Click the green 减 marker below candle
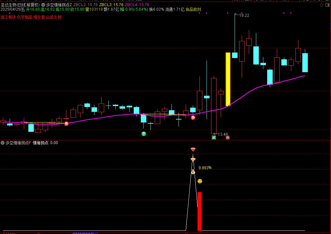This screenshot has width=331, height=234. click(213, 138)
